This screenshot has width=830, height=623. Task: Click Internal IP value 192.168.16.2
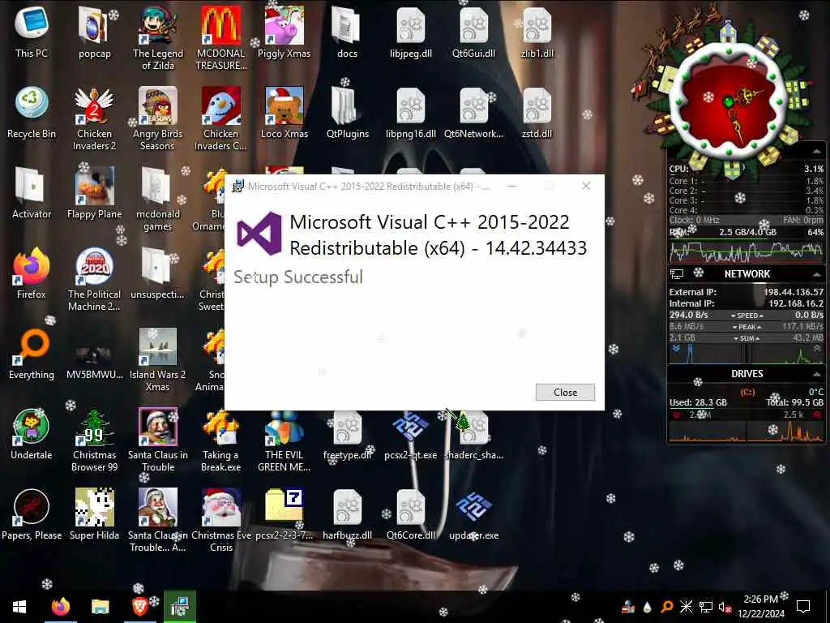[x=796, y=303]
